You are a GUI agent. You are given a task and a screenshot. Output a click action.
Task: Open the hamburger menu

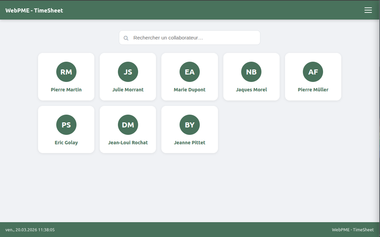(368, 10)
